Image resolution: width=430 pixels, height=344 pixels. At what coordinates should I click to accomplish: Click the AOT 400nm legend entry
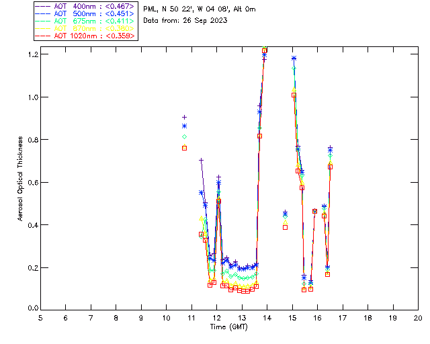(85, 6)
